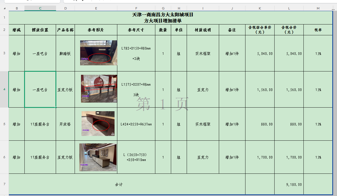Click the 材质说明 header cell
Image resolution: width=337 pixels, height=196 pixels.
coord(203,30)
